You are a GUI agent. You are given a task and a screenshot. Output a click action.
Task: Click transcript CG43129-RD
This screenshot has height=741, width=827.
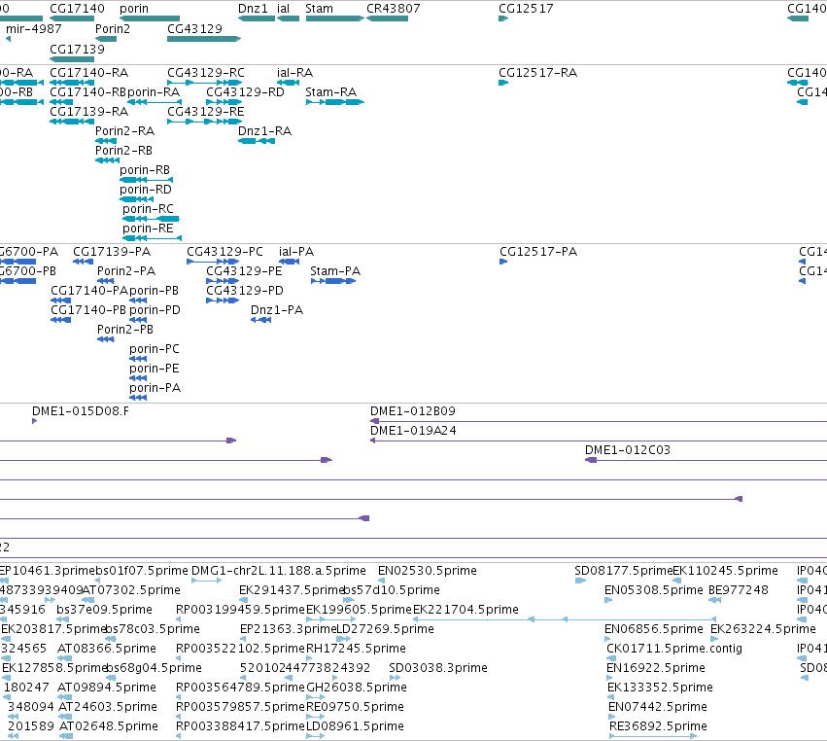(x=224, y=102)
